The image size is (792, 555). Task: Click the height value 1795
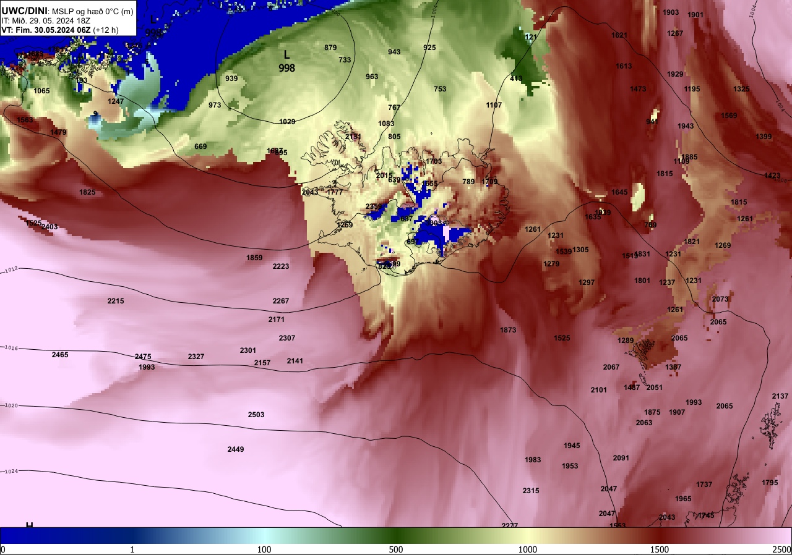tap(770, 483)
